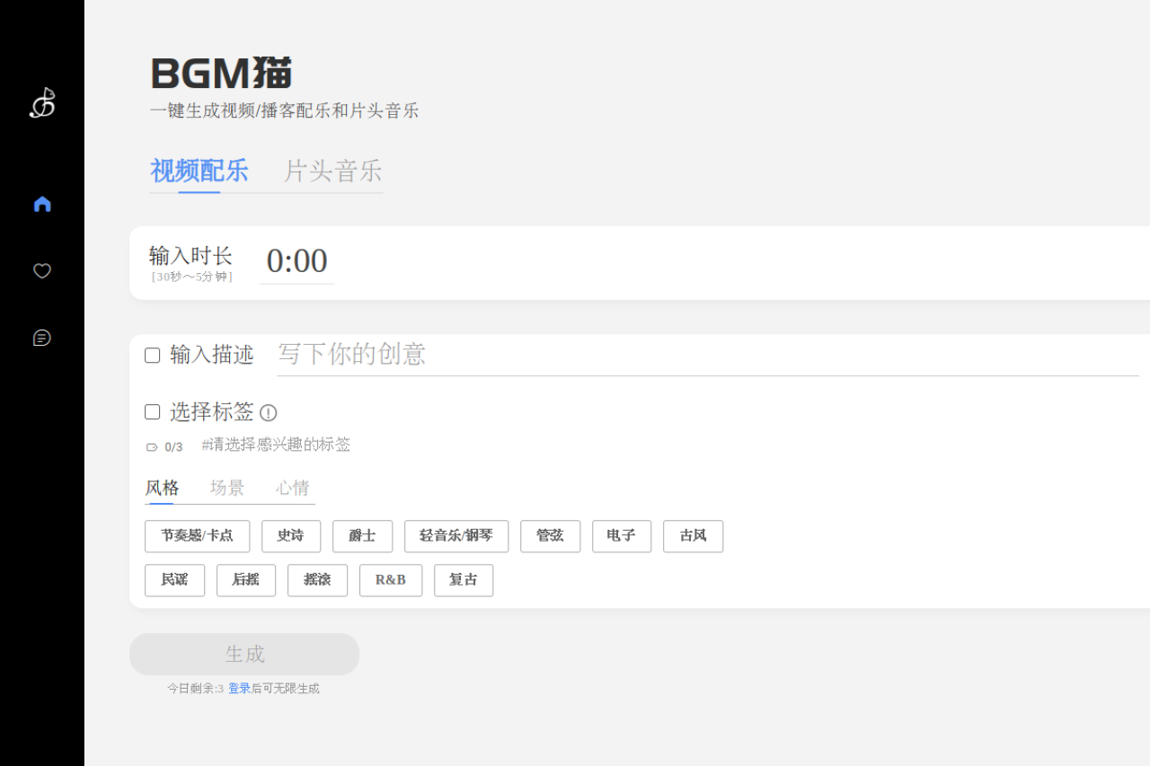Expand the 场景 tag category
This screenshot has width=1150, height=766.
coord(226,488)
